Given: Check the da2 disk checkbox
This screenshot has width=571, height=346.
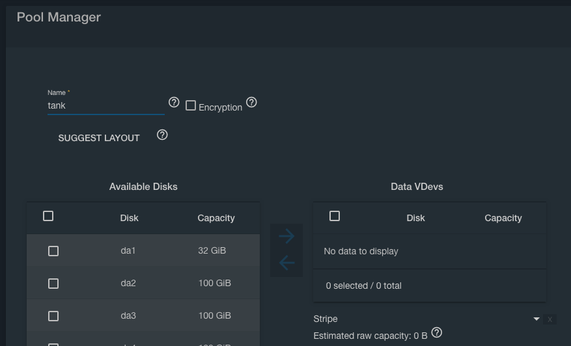Looking at the screenshot, I should click(53, 284).
